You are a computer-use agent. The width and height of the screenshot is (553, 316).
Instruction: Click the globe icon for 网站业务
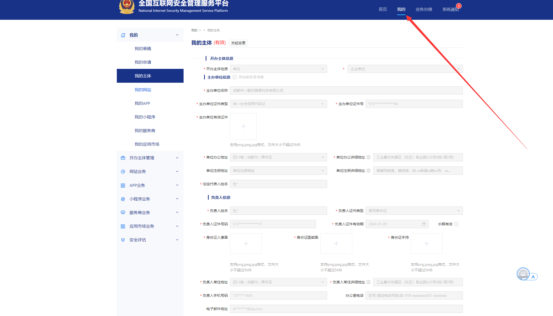[x=123, y=172]
